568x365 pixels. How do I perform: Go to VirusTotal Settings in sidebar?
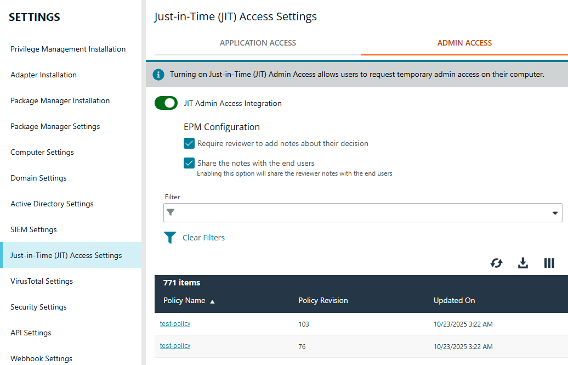coord(42,281)
